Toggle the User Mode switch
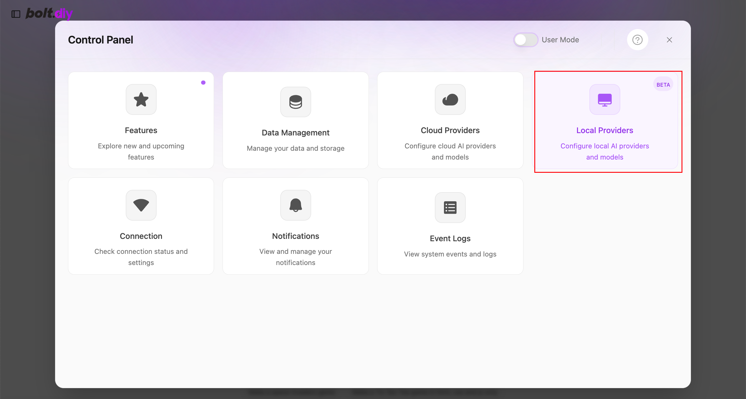This screenshot has width=746, height=399. pyautogui.click(x=525, y=40)
